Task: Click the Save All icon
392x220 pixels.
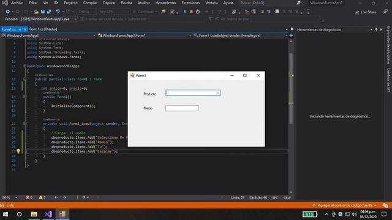Action: coord(49,12)
